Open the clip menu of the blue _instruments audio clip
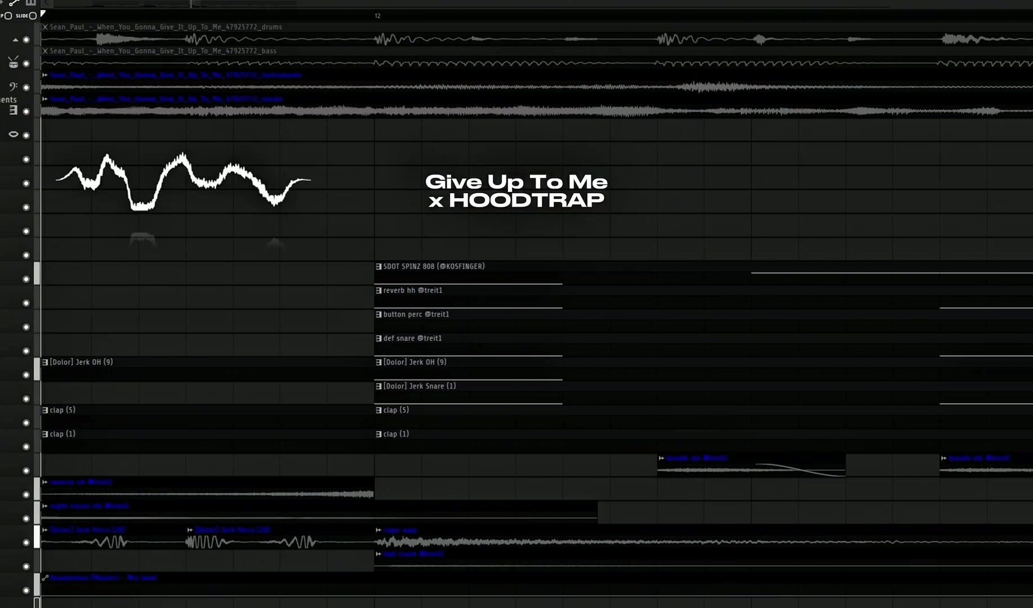Screen dimensions: 1033x608 pyautogui.click(x=45, y=75)
